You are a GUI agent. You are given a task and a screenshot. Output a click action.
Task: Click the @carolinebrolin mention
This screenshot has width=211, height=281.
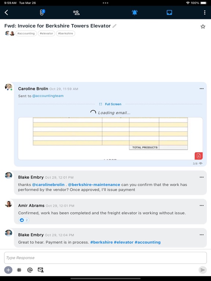pyautogui.click(x=48, y=184)
